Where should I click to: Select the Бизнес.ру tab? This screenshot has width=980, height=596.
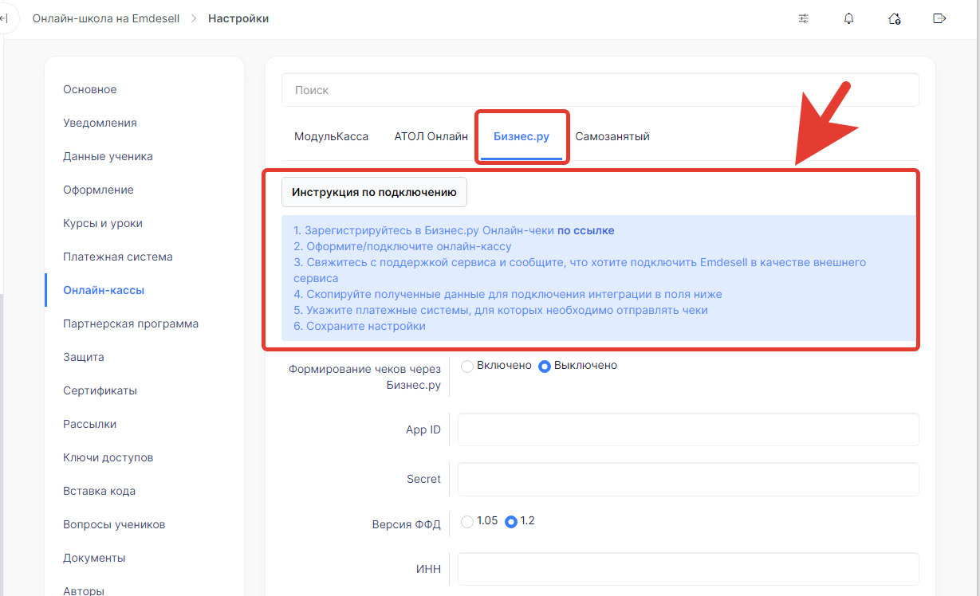pos(521,136)
